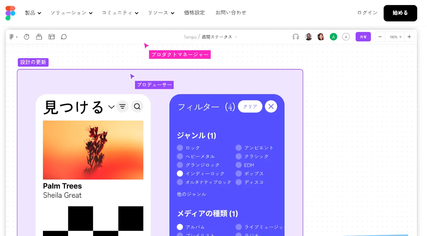
Task: Zoom in with the plus button
Action: (409, 37)
